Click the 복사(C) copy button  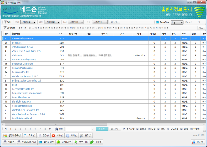pos(72,135)
